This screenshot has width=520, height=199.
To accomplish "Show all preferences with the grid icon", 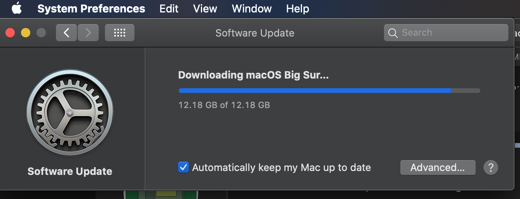I will 120,33.
